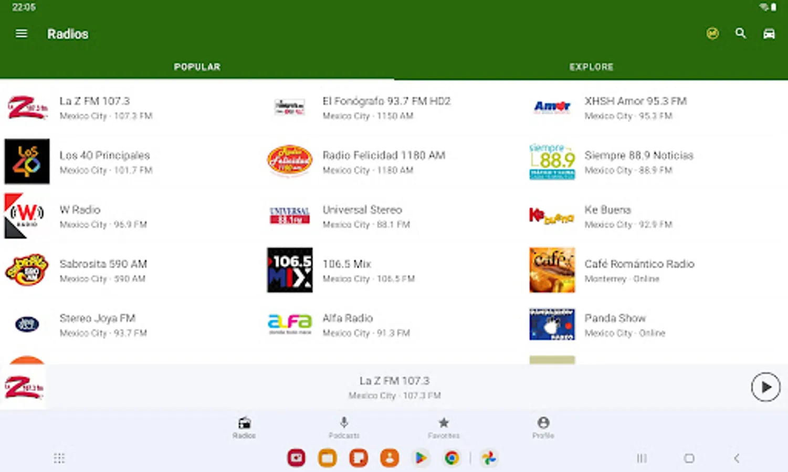Choose station text 'Sabrosita 590 AM'
The image size is (788, 472).
pyautogui.click(x=103, y=264)
